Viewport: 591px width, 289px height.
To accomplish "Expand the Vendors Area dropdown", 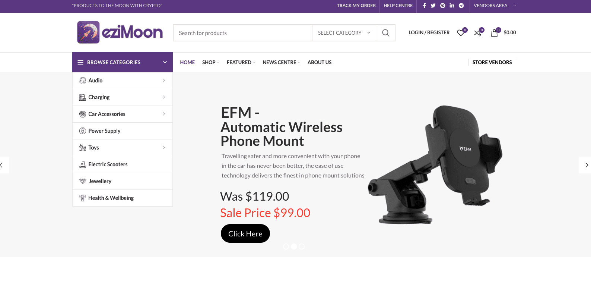I will click(x=495, y=6).
